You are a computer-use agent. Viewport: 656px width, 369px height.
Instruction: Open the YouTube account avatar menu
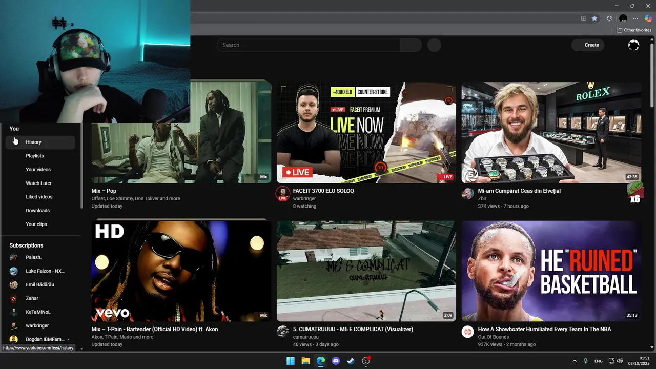pos(634,45)
